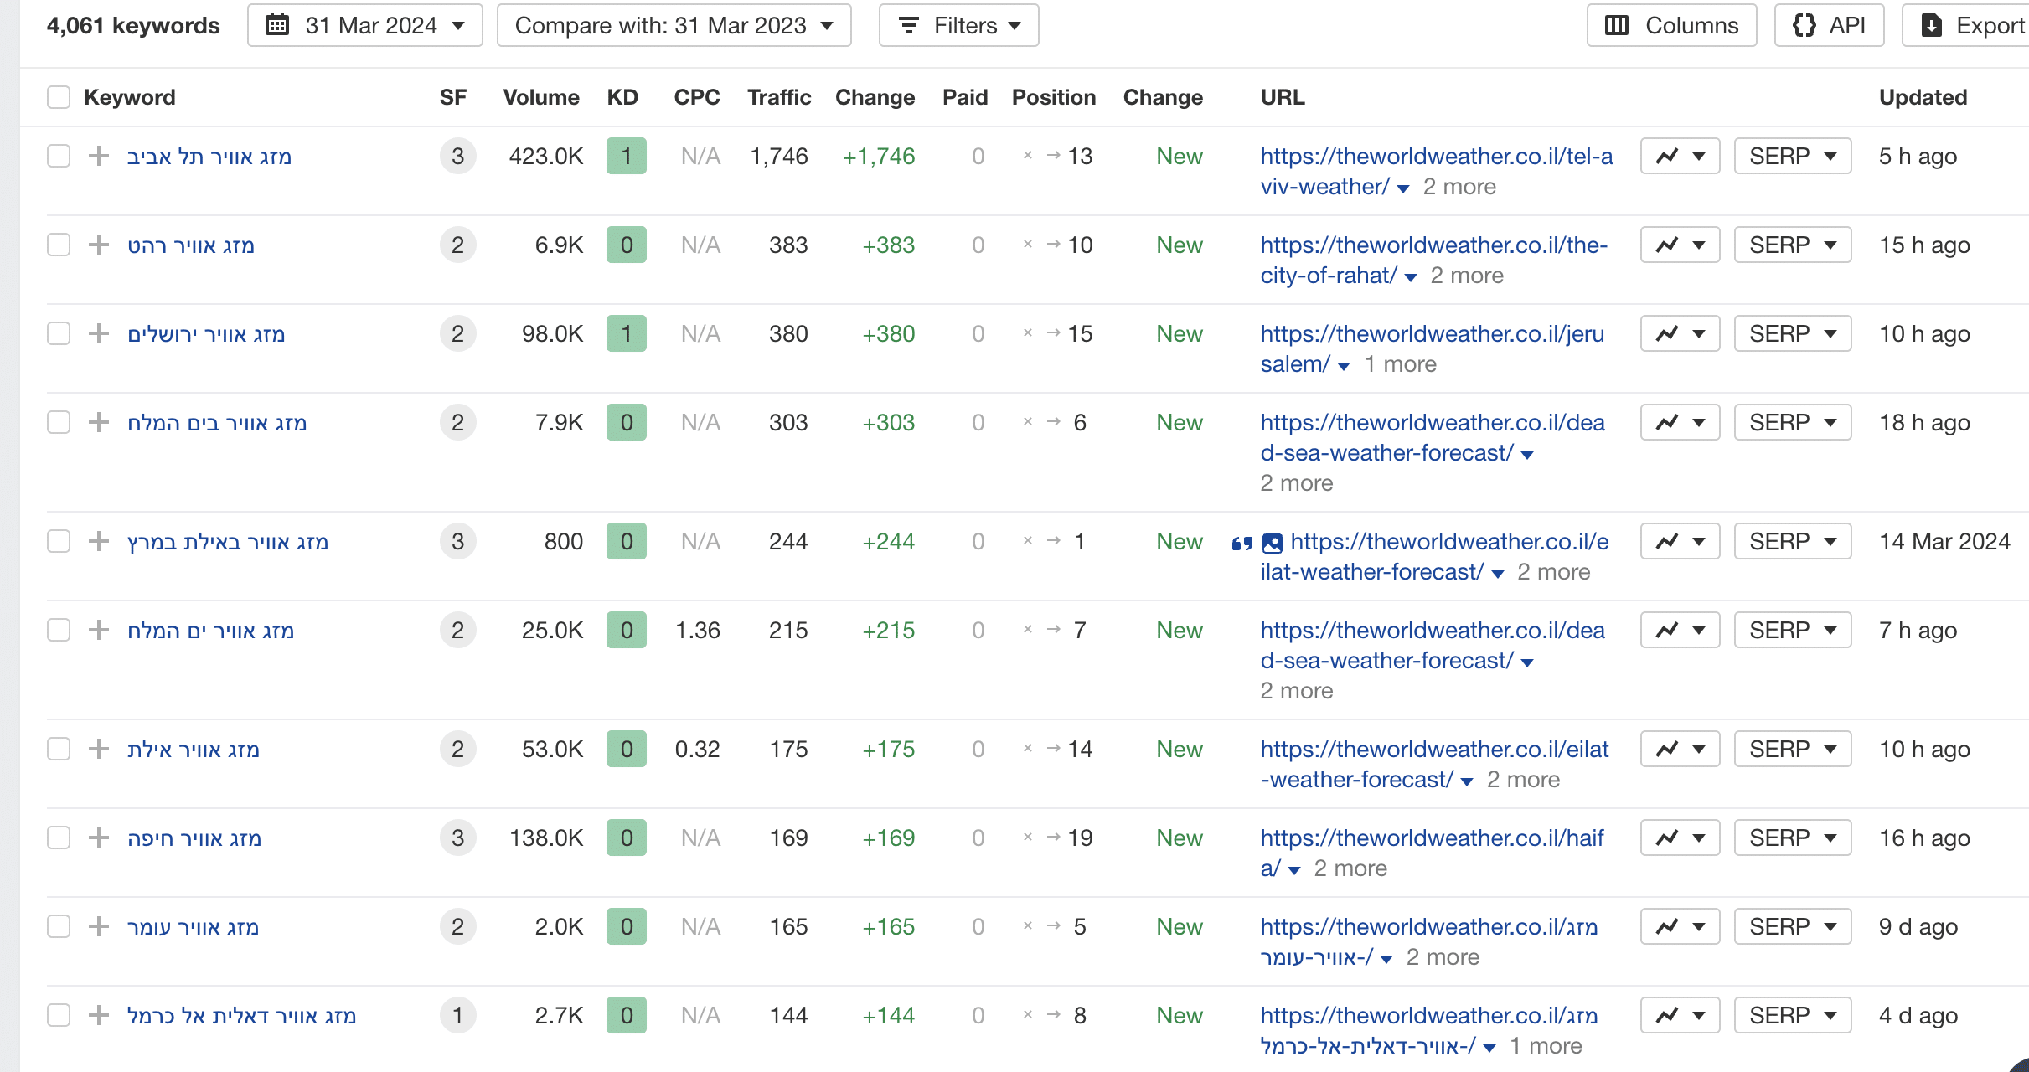Select checkbox for מזג אוויר רהט row
2029x1072 pixels.
click(x=59, y=245)
